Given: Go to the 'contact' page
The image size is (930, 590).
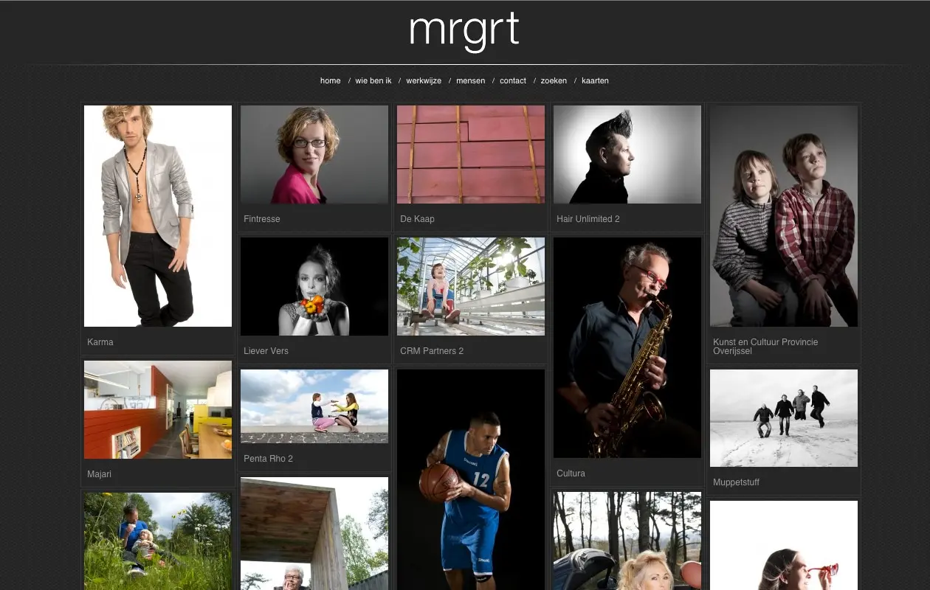Looking at the screenshot, I should 512,80.
